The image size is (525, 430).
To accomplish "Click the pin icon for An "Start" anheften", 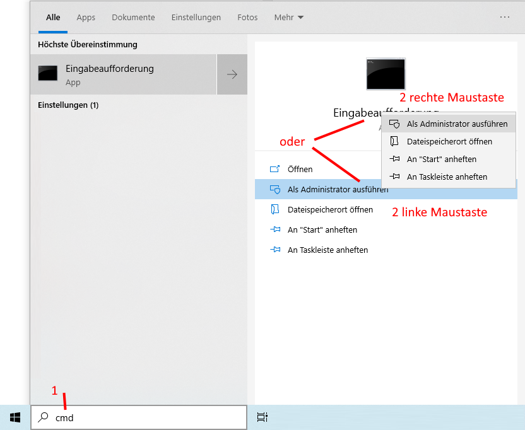I will tap(274, 230).
